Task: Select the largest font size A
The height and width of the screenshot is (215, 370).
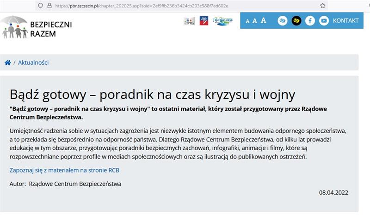Action: click(x=264, y=20)
